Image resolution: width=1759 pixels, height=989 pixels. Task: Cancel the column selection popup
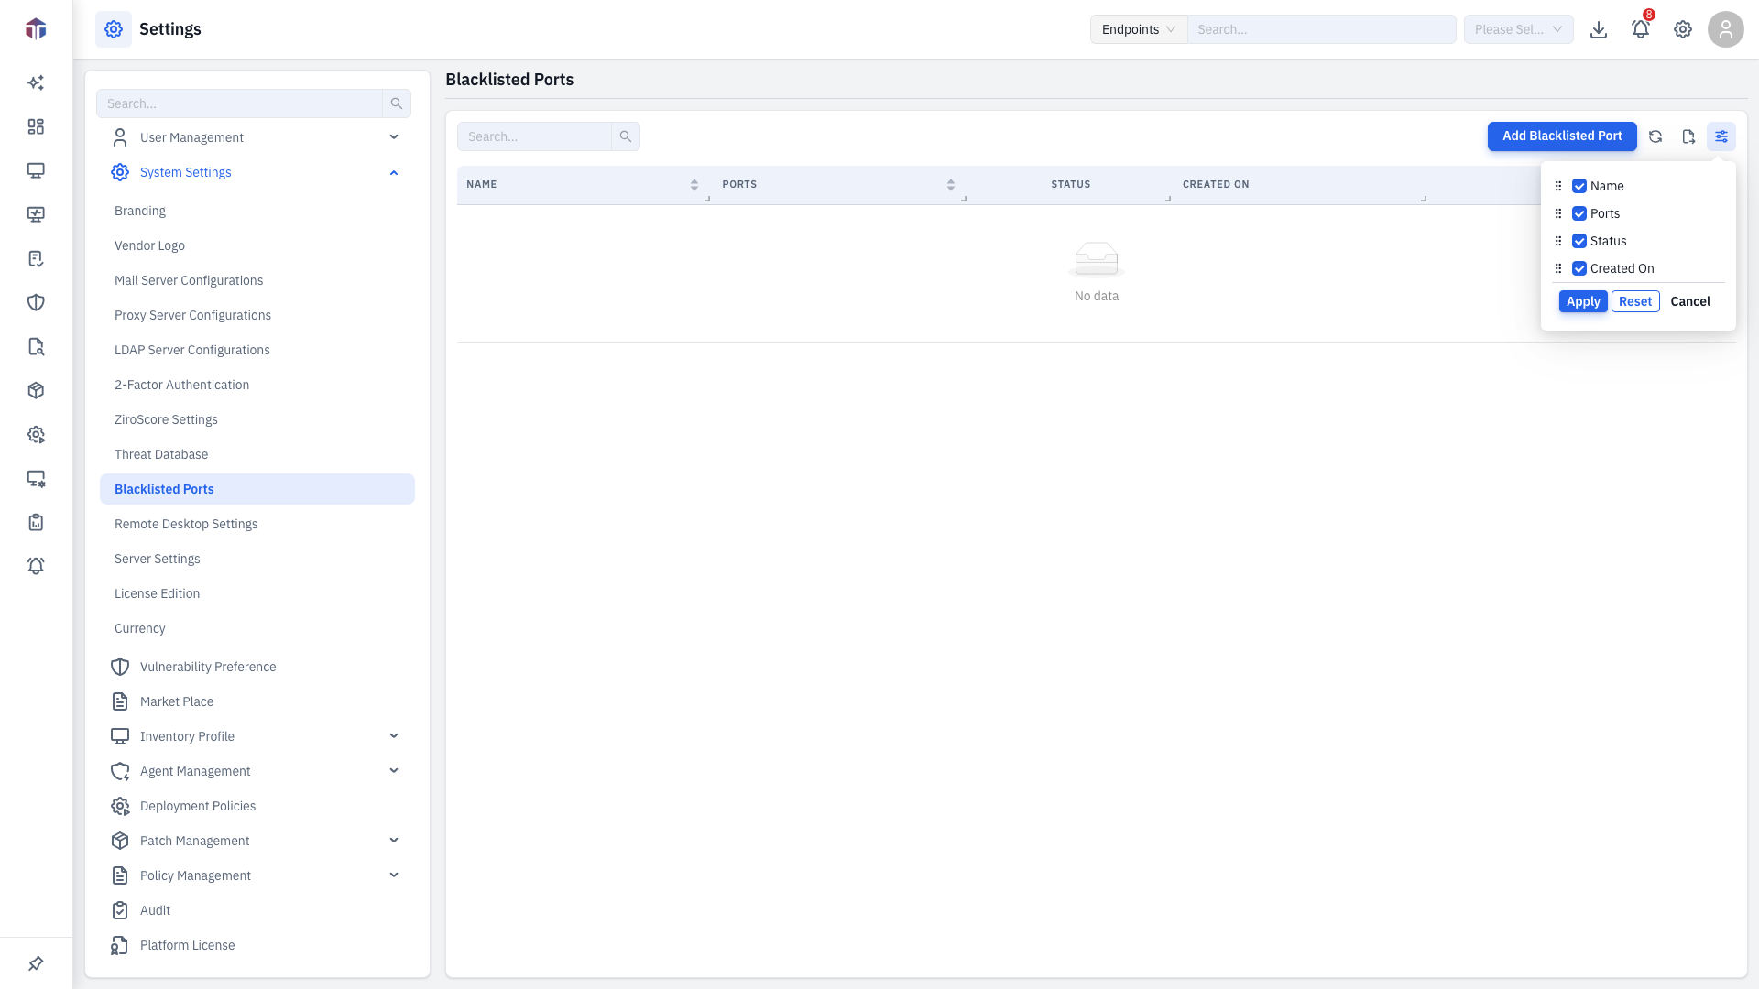[x=1690, y=301]
